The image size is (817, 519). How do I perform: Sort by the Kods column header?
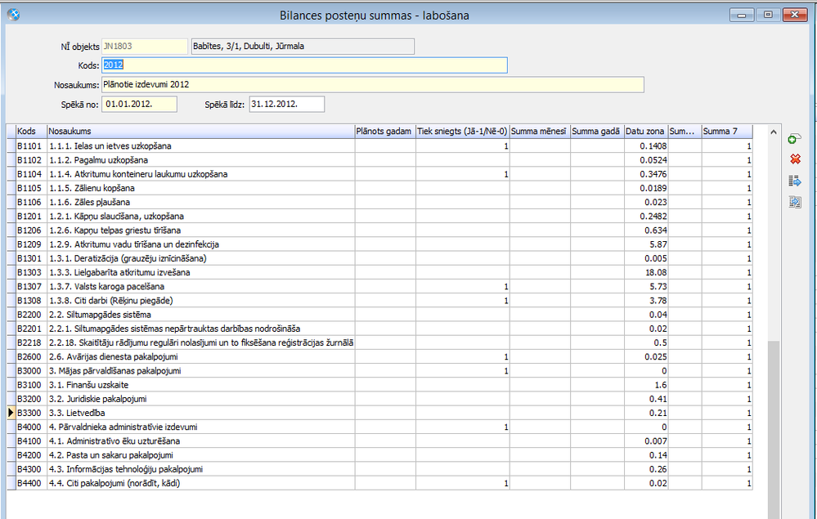click(x=31, y=132)
